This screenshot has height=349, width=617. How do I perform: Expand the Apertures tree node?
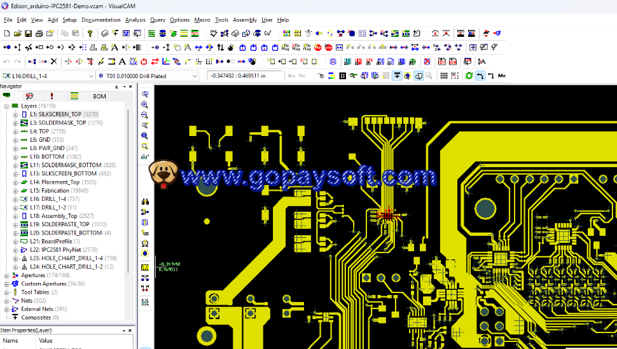pyautogui.click(x=6, y=275)
